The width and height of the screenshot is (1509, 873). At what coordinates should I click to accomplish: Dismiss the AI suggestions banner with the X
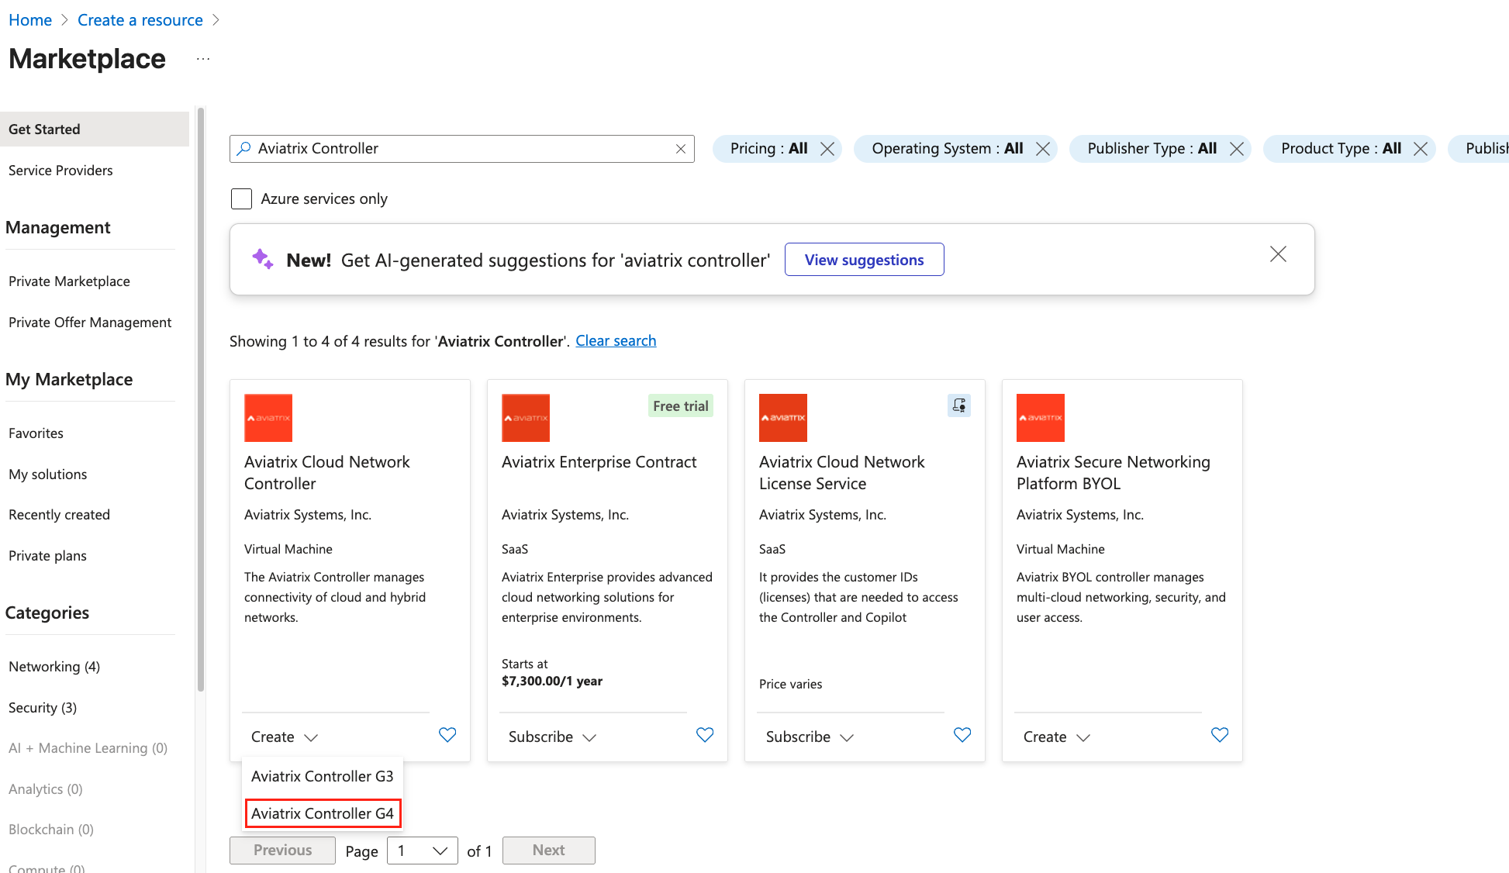pyautogui.click(x=1278, y=254)
